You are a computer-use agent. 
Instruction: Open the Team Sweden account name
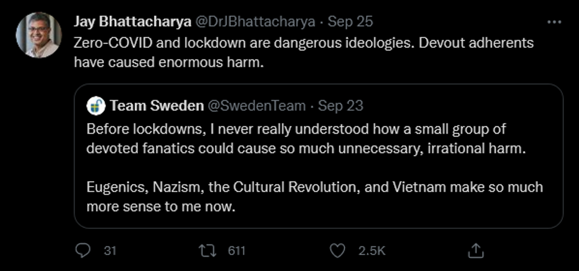[157, 106]
